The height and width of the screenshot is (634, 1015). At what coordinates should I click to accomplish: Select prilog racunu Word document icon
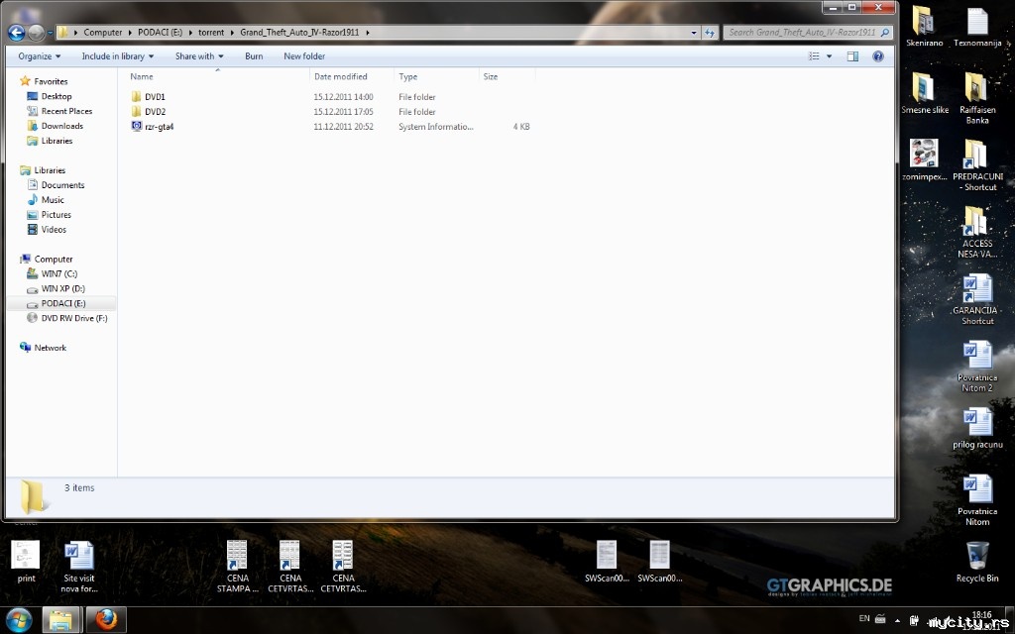977,428
